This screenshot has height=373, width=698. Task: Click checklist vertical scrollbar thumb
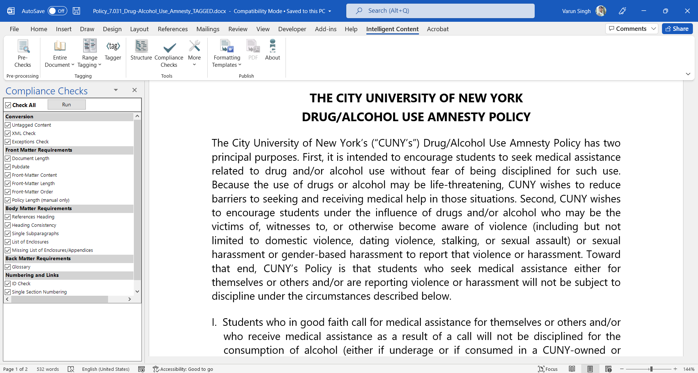(137, 200)
